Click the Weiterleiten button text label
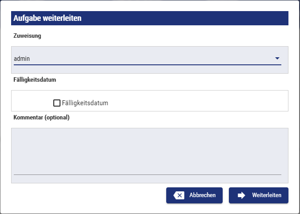This screenshot has width=300, height=214. pos(267,195)
